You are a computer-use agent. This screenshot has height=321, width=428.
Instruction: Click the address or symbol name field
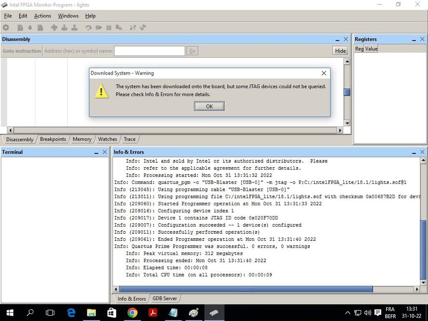149,51
